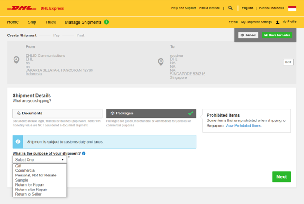This screenshot has height=204, width=304.
Task: Click the Edit address button
Action: (288, 62)
